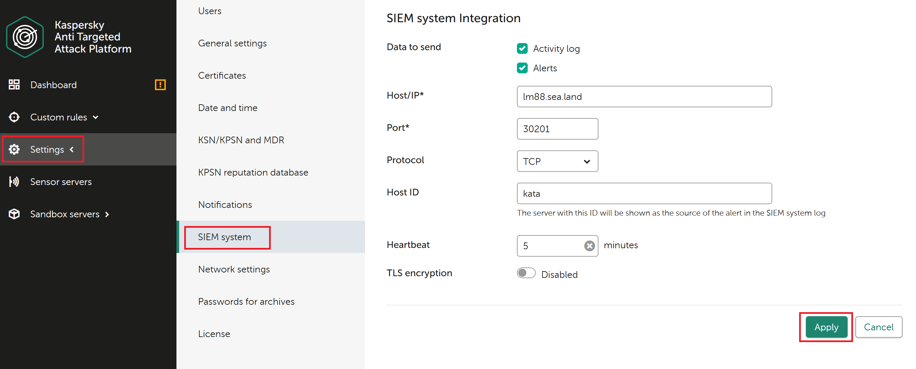The image size is (916, 369).
Task: Click the Dashboard grid icon
Action: point(14,84)
